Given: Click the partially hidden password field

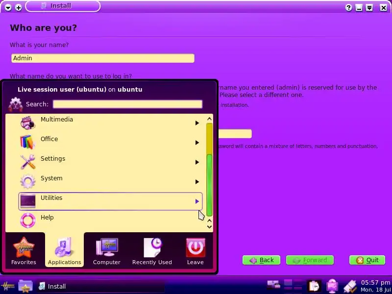Looking at the screenshot, I should (x=235, y=134).
